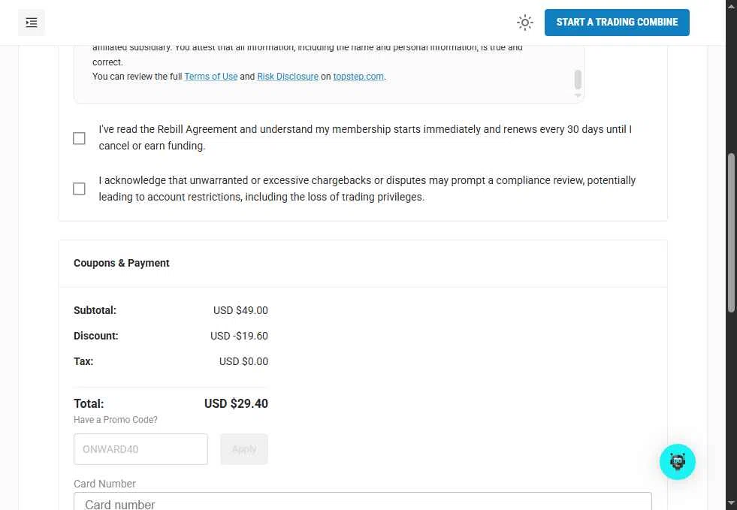737x510 pixels.
Task: Click the page scrollbar down arrow
Action: click(x=731, y=502)
